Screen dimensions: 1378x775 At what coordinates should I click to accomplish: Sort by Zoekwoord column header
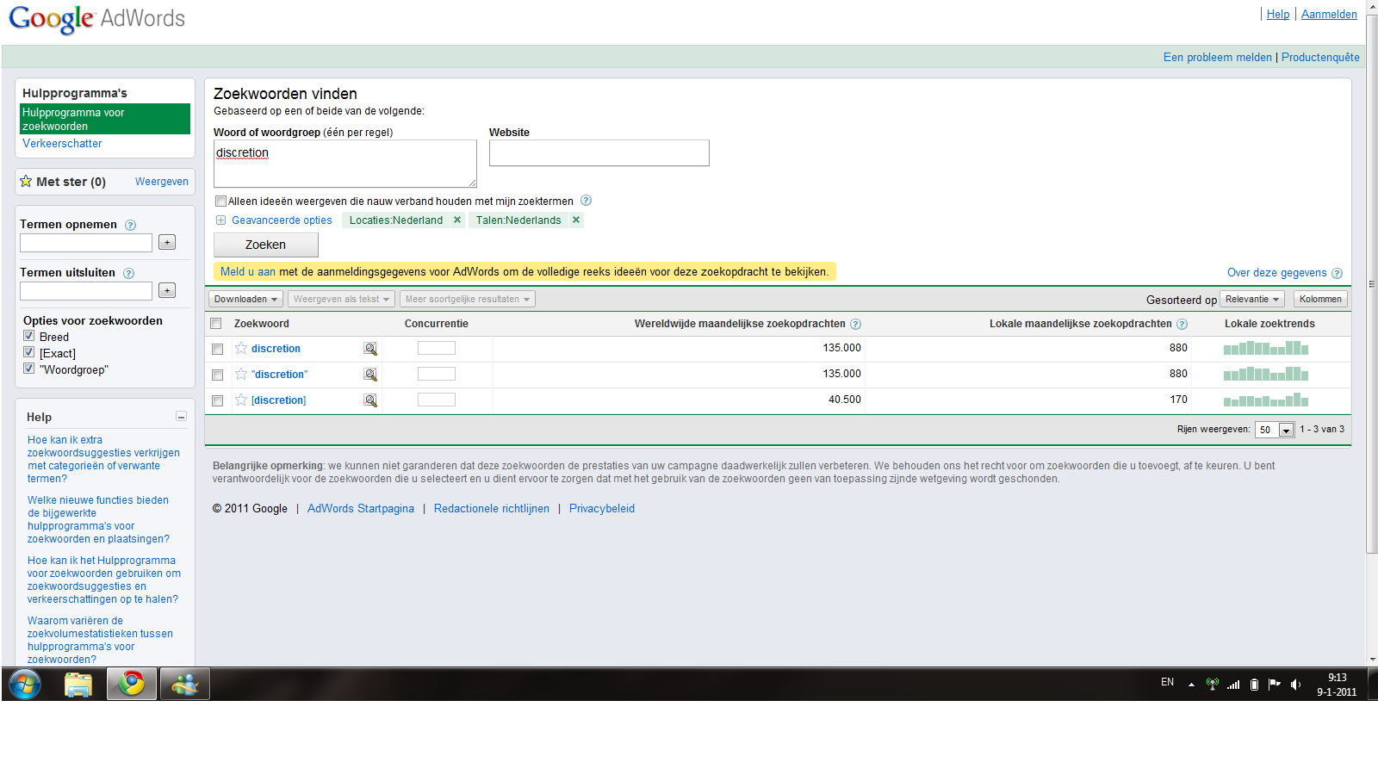(x=262, y=324)
